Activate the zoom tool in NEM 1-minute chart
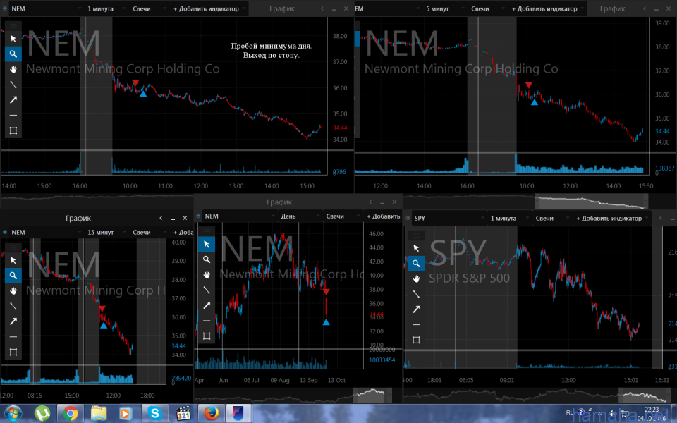The width and height of the screenshot is (677, 423). 13,54
